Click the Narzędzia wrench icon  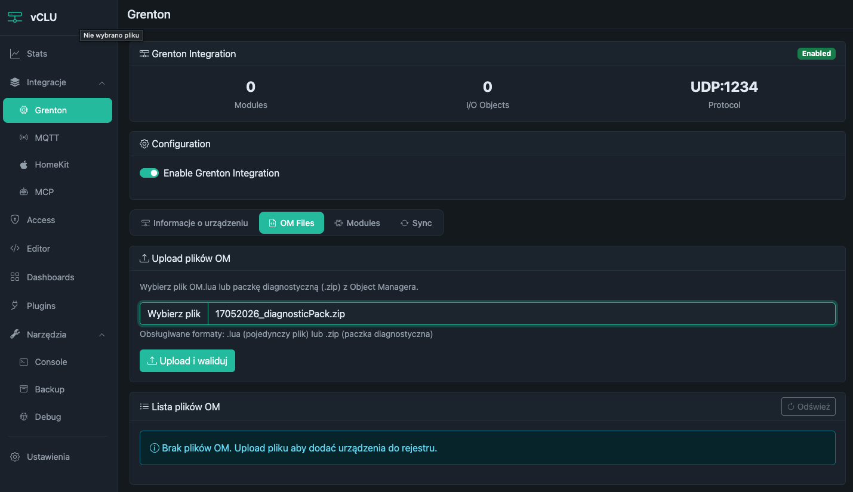(15, 335)
